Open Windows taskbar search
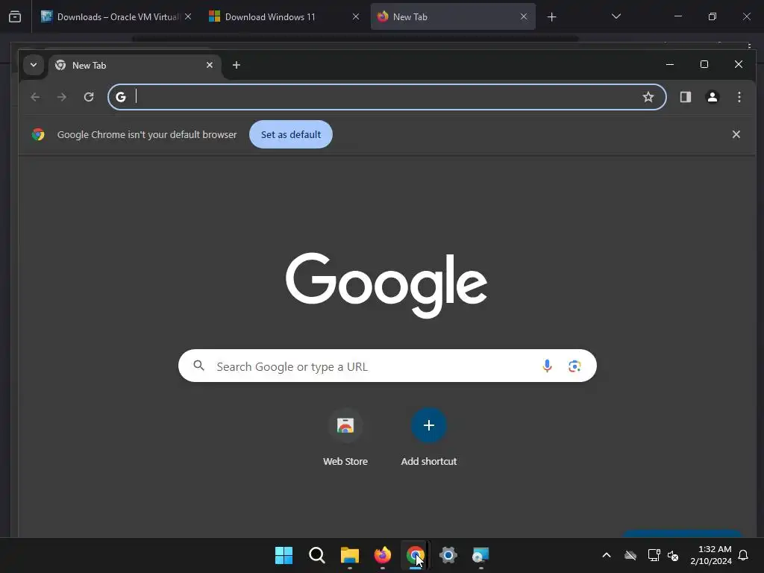Image resolution: width=764 pixels, height=573 pixels. (x=316, y=555)
